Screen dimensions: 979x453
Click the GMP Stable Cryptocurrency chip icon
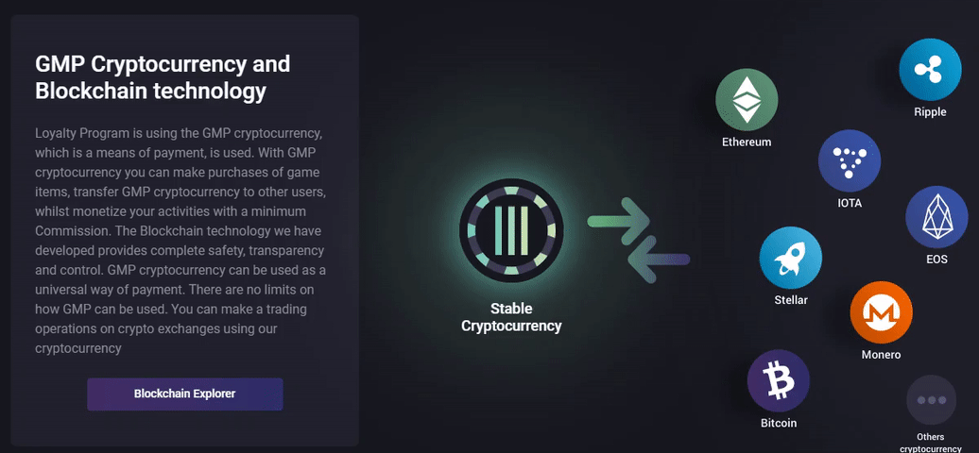[x=511, y=230]
